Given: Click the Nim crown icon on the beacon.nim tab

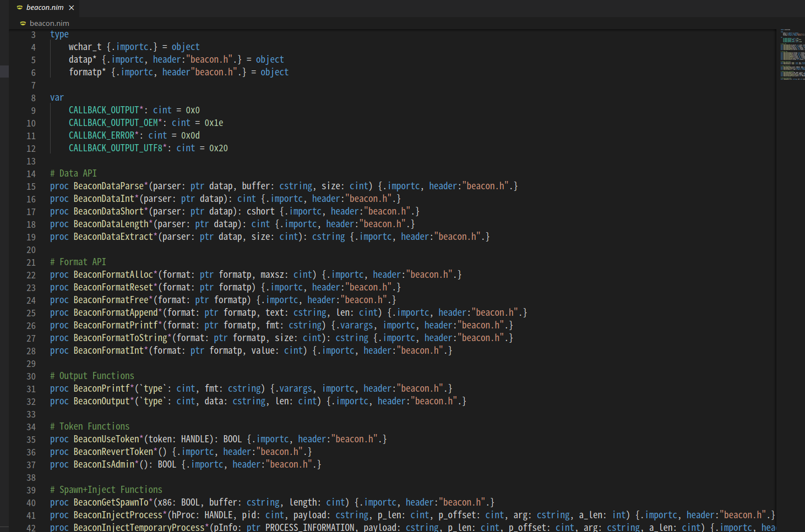Looking at the screenshot, I should coord(20,8).
